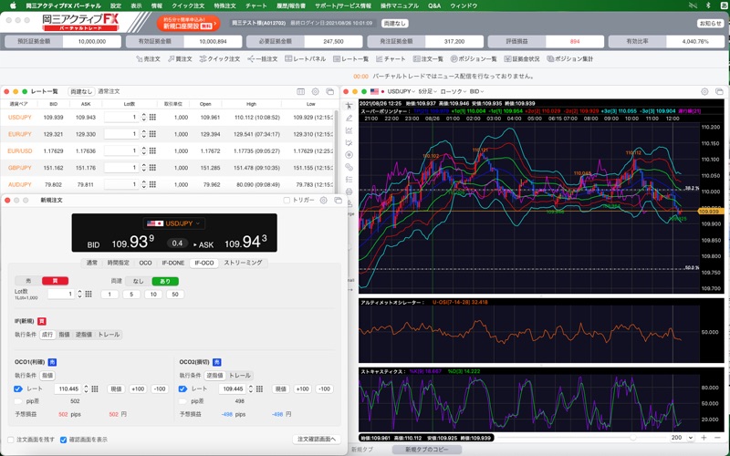Click the column layout icon in rate list
The height and width of the screenshot is (456, 730).
click(x=301, y=91)
